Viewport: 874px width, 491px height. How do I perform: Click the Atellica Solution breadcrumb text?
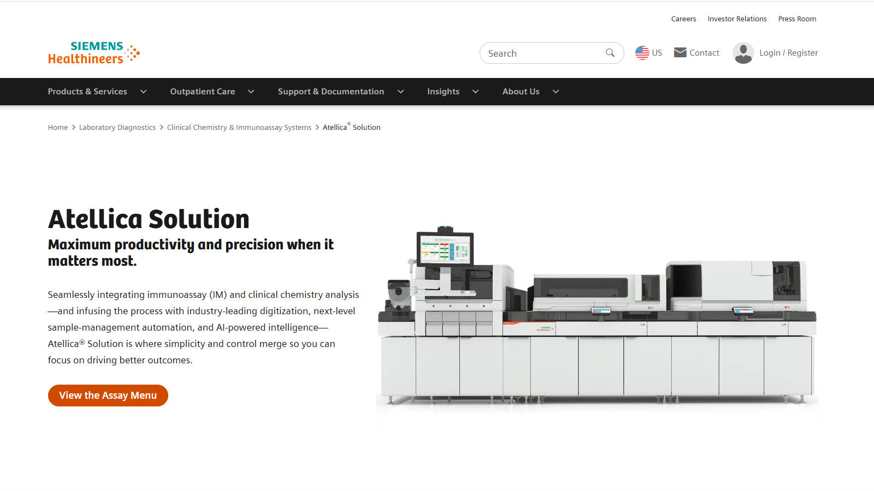(351, 127)
